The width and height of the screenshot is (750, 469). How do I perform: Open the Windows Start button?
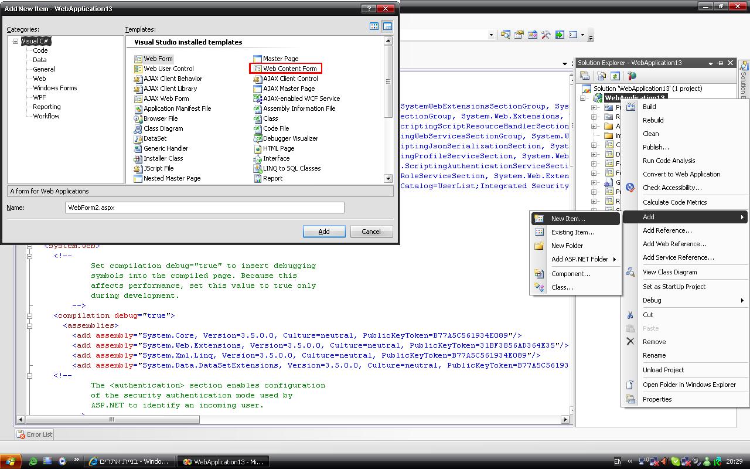tap(11, 461)
